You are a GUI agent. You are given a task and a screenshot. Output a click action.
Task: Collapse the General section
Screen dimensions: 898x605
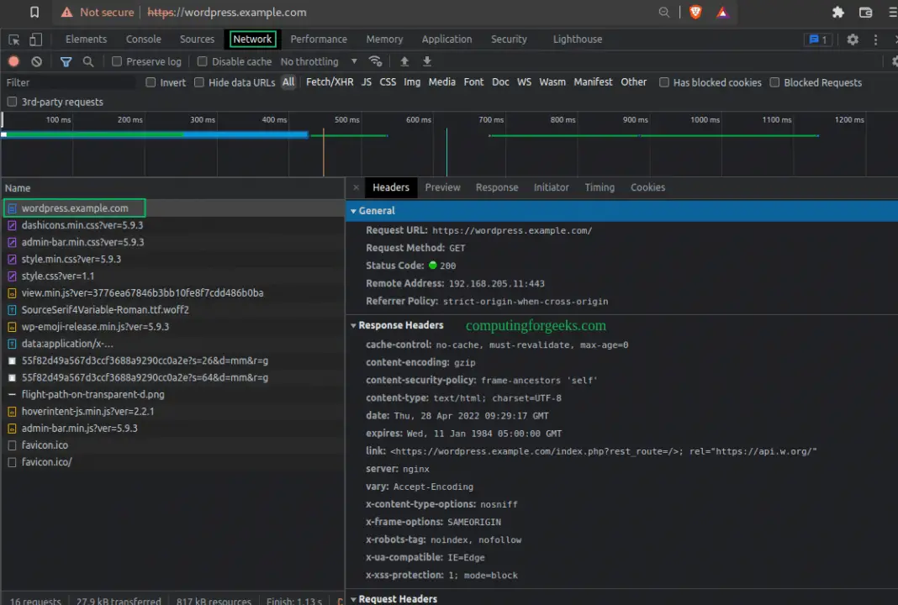click(376, 211)
